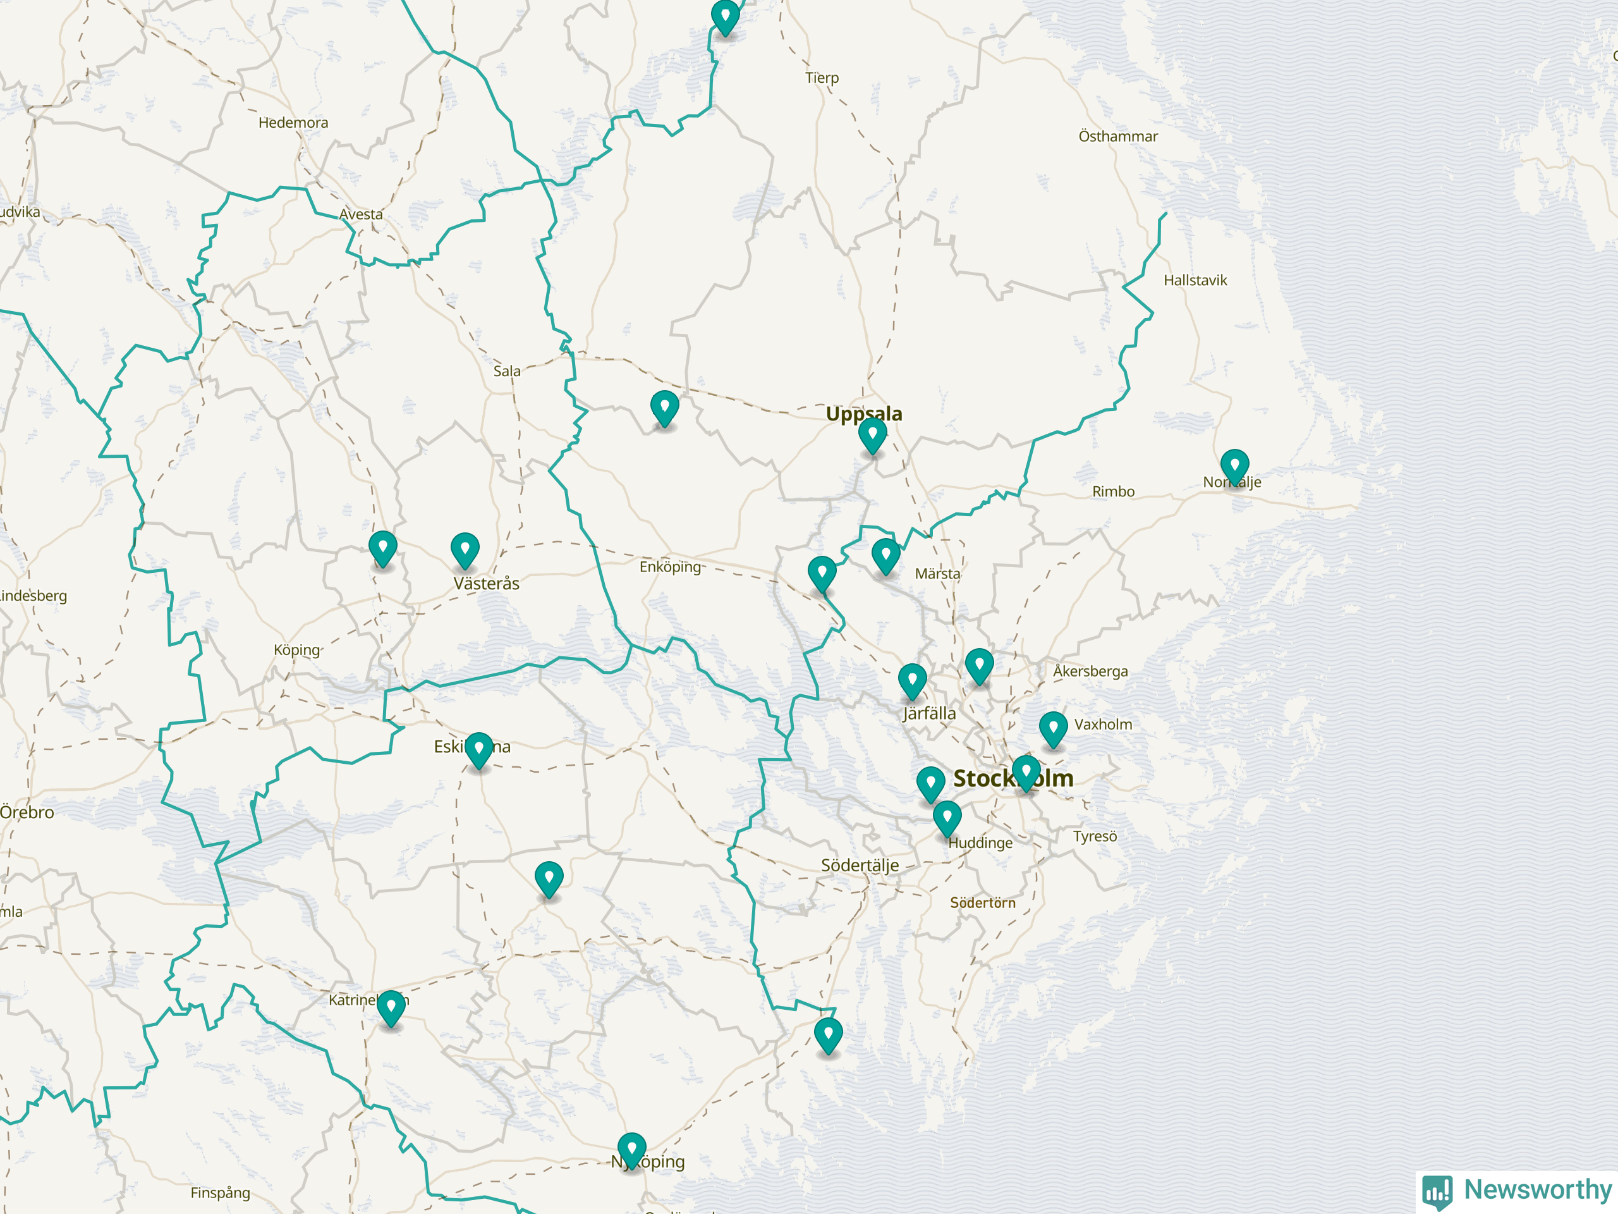Click the map pin at Uppsala
Screen dimensions: 1618x1214
pyautogui.click(x=872, y=434)
